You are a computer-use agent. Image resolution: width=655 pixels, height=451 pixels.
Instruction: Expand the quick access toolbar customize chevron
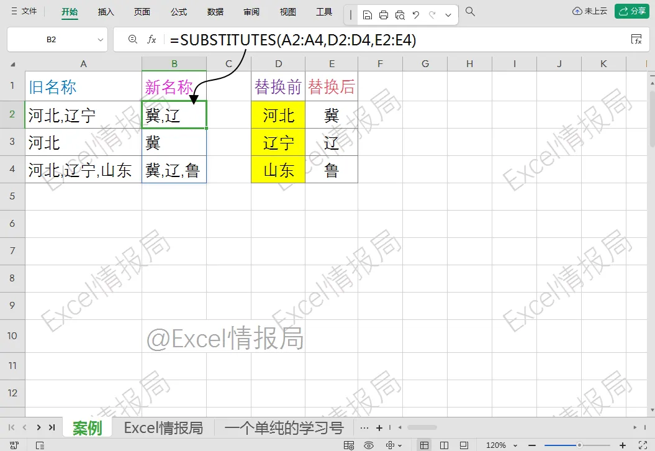click(x=448, y=16)
